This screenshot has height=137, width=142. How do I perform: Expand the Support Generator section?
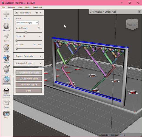pyautogui.click(x=29, y=56)
